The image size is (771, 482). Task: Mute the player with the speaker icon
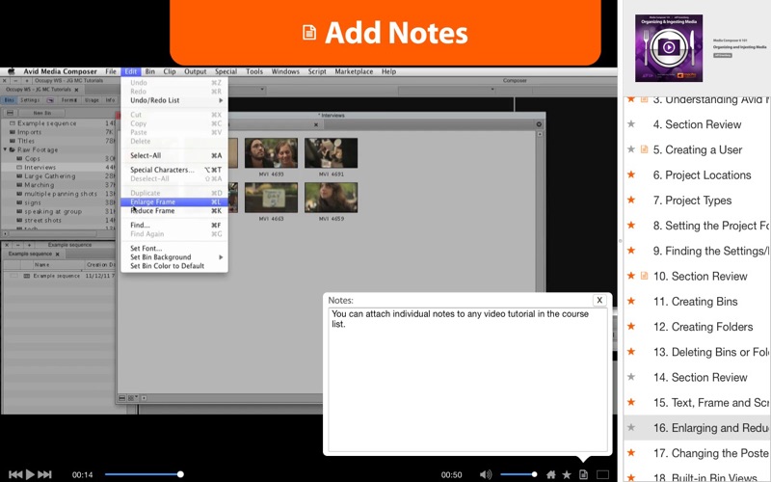click(486, 474)
